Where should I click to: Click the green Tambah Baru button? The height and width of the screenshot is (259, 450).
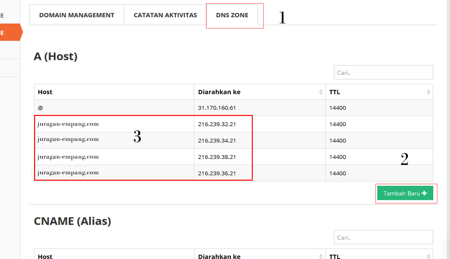point(405,193)
